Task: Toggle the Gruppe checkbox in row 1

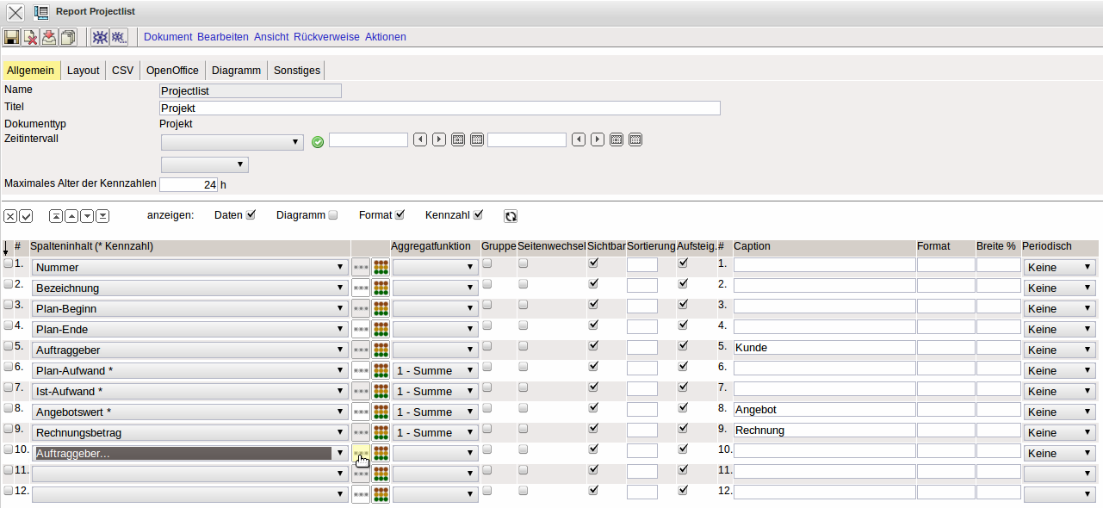Action: click(x=487, y=263)
